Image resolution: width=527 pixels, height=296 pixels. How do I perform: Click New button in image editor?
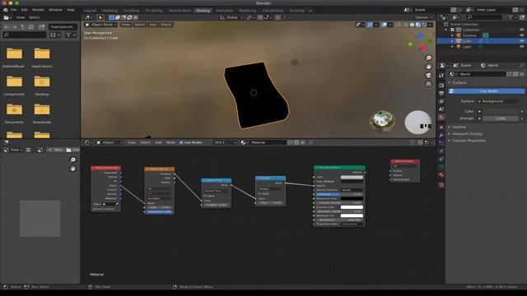tap(56, 150)
